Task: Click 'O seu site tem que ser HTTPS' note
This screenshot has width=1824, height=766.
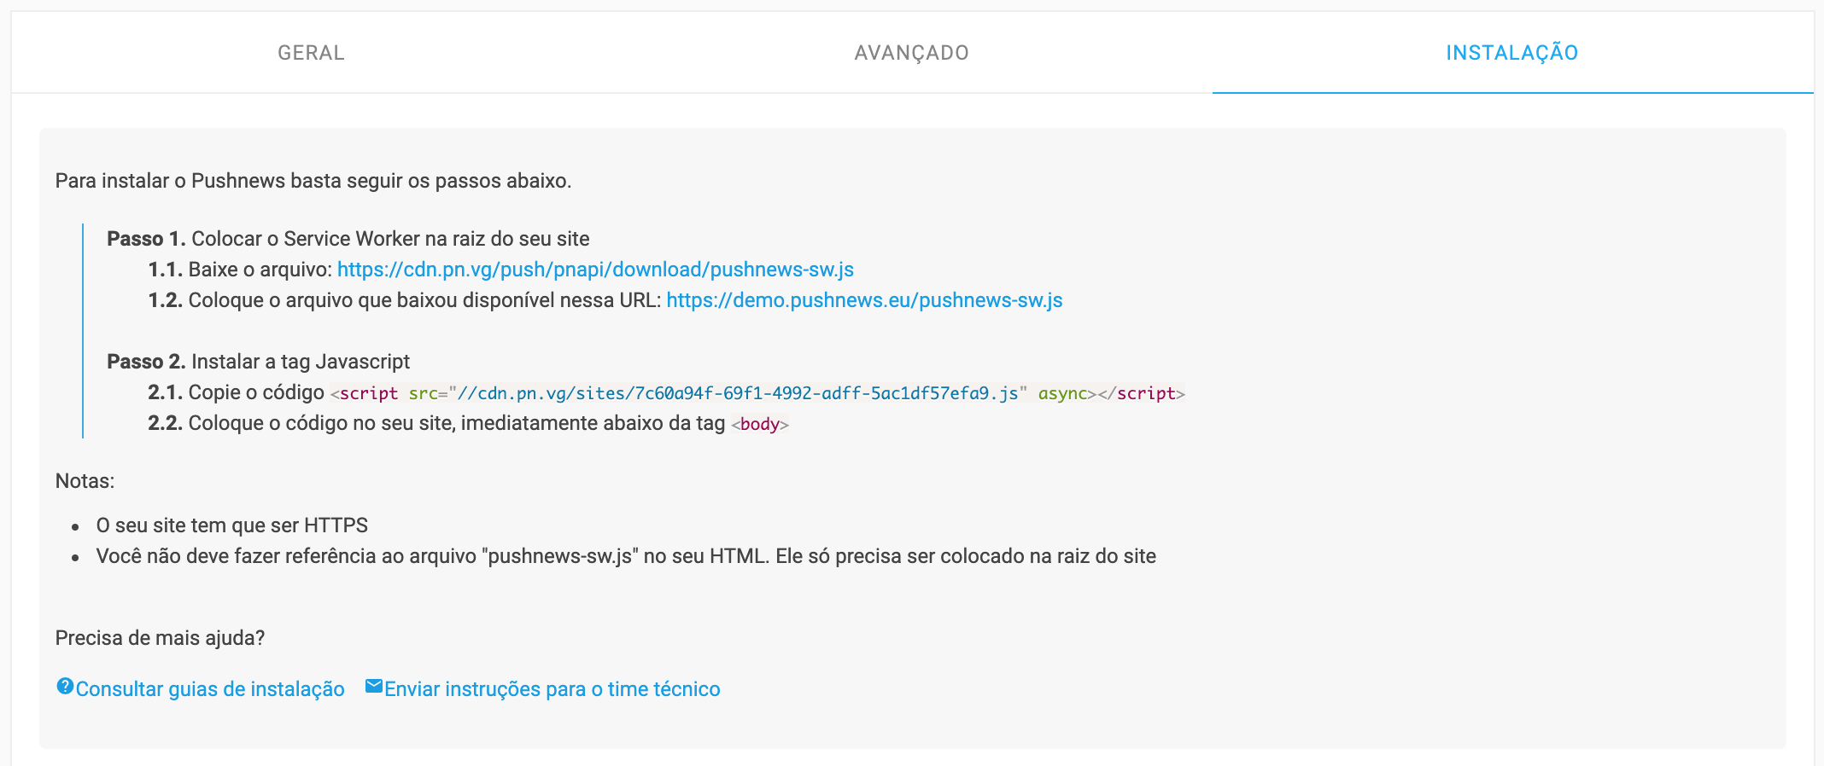Action: [x=232, y=525]
